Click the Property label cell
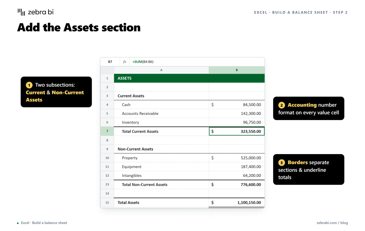Viewport: 365px width, 231px height. [161, 158]
